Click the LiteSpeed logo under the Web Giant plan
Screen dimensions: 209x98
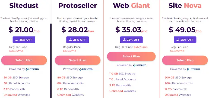[140, 65]
